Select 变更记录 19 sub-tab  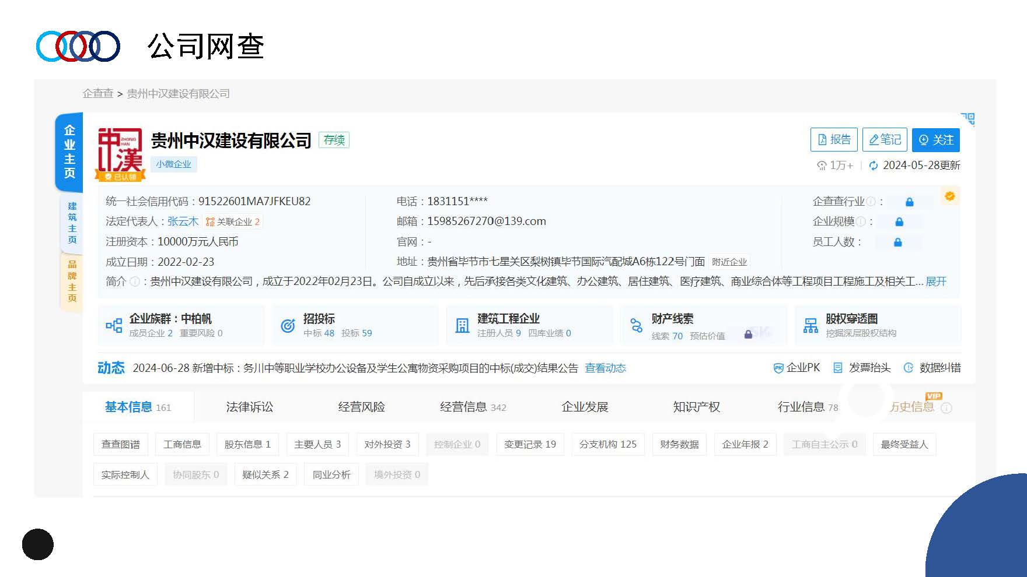[530, 444]
